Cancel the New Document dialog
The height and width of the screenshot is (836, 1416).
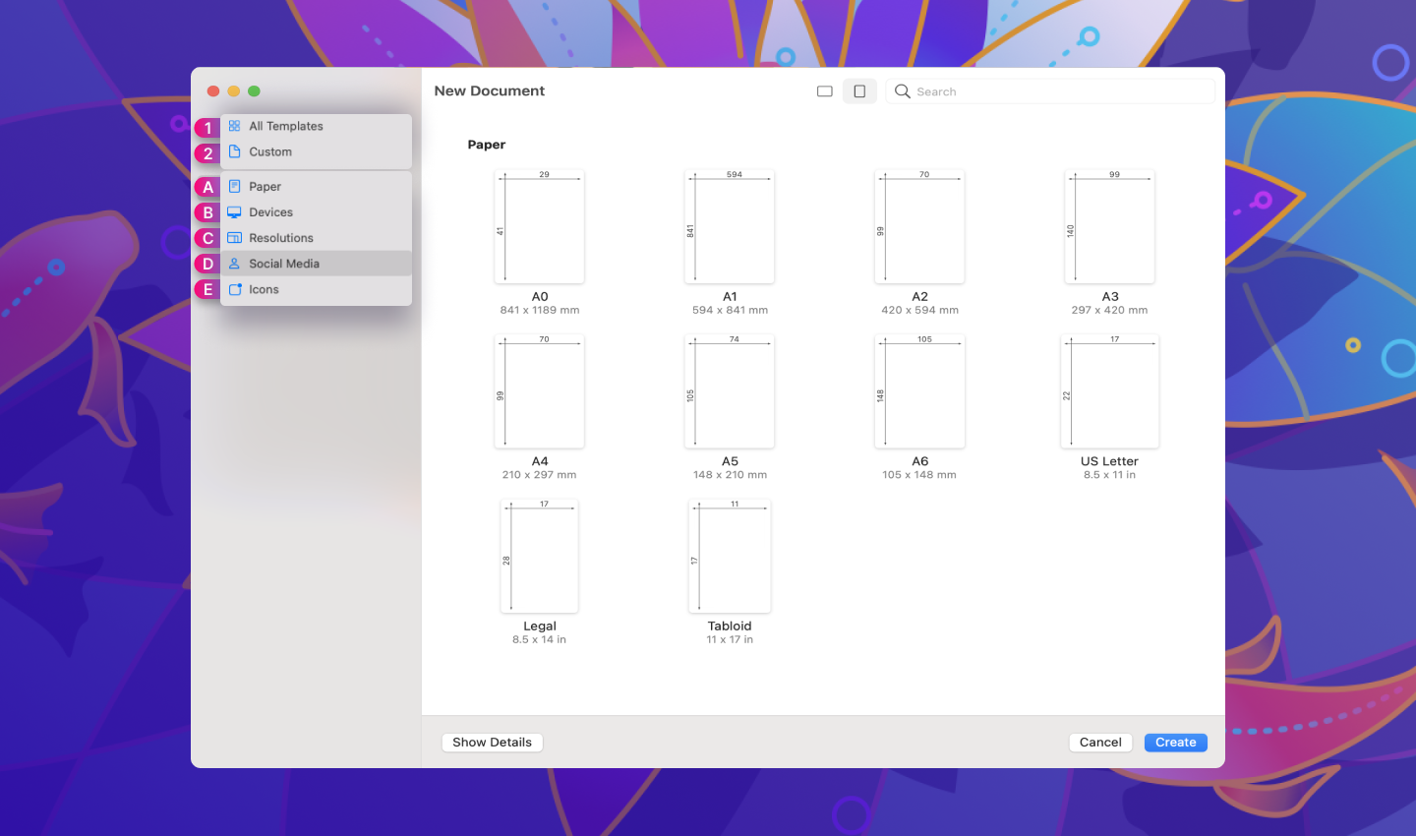(1100, 743)
